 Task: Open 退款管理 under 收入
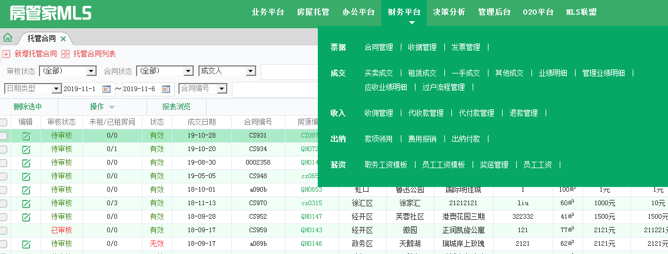coord(524,113)
